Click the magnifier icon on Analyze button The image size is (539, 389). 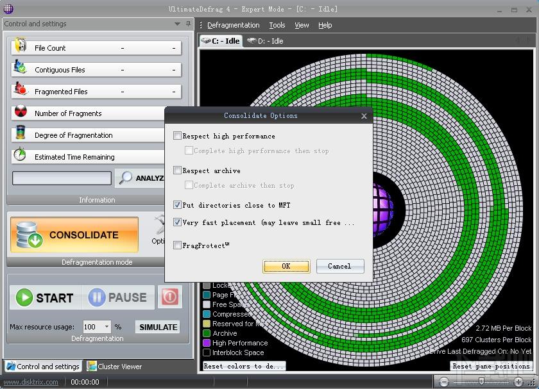126,178
